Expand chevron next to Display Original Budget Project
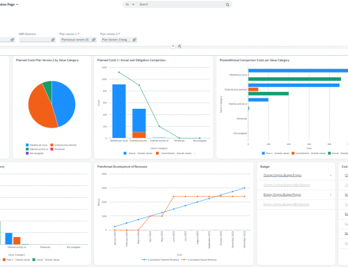This screenshot has width=348, height=267. tap(331, 194)
